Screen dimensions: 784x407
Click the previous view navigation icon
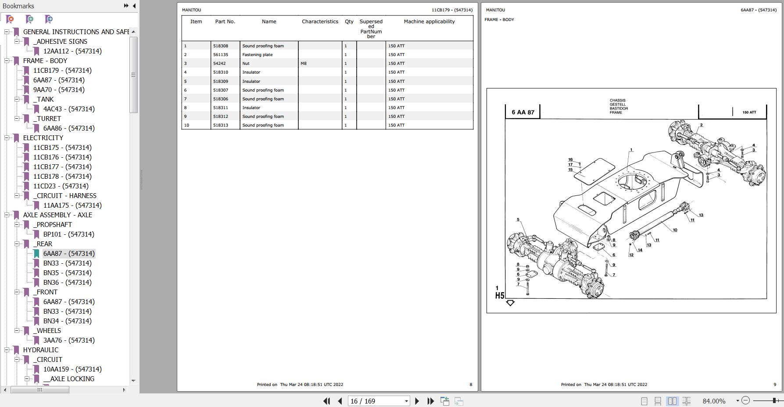coord(445,401)
